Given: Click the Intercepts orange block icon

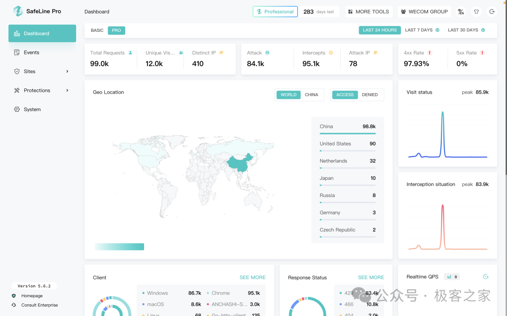Looking at the screenshot, I should [x=330, y=53].
